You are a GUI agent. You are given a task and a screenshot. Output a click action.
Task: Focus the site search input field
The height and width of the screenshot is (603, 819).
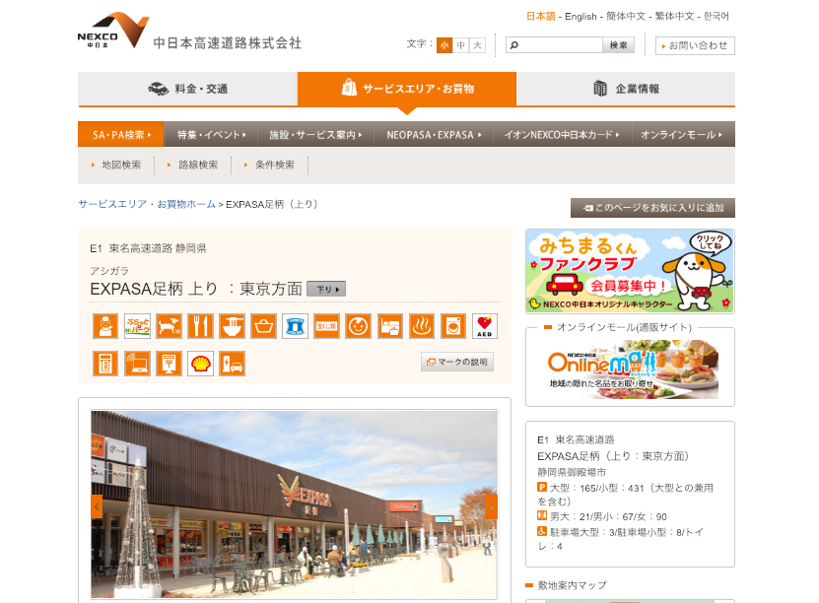point(554,45)
